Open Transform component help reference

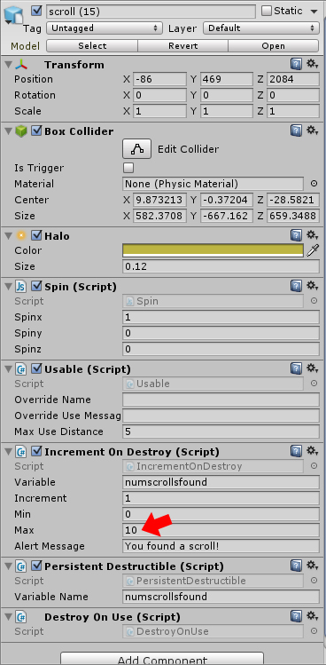coord(297,64)
